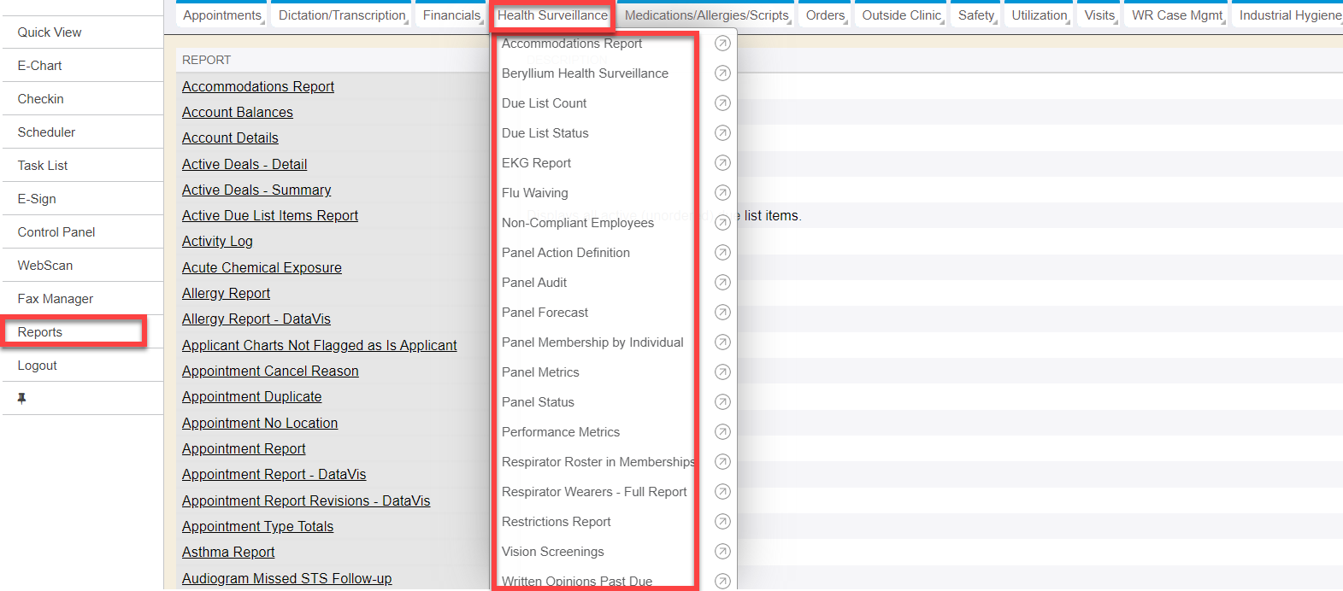The width and height of the screenshot is (1343, 591).
Task: Click the pin icon in the sidebar
Action: [21, 399]
